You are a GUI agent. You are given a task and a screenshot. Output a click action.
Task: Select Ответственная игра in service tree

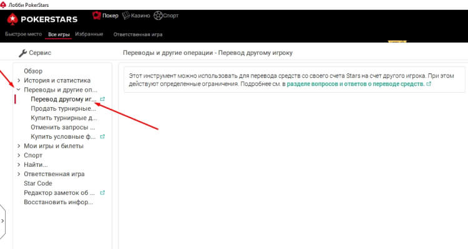coord(54,174)
